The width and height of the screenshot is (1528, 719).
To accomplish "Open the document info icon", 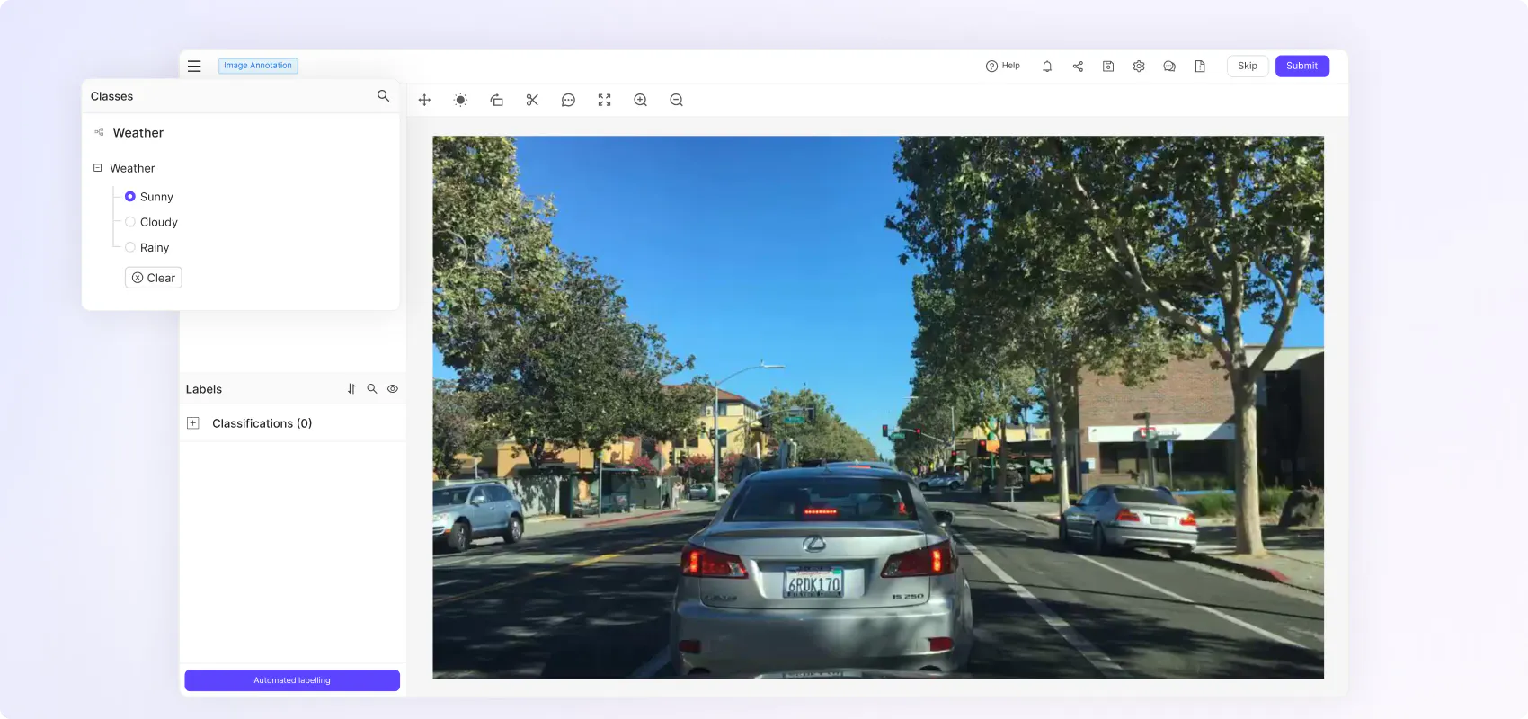I will (x=1200, y=66).
